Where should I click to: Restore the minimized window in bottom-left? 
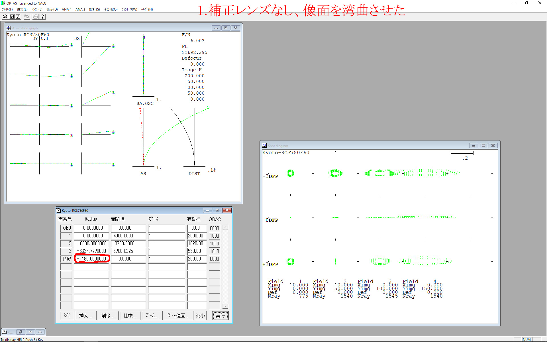21,332
